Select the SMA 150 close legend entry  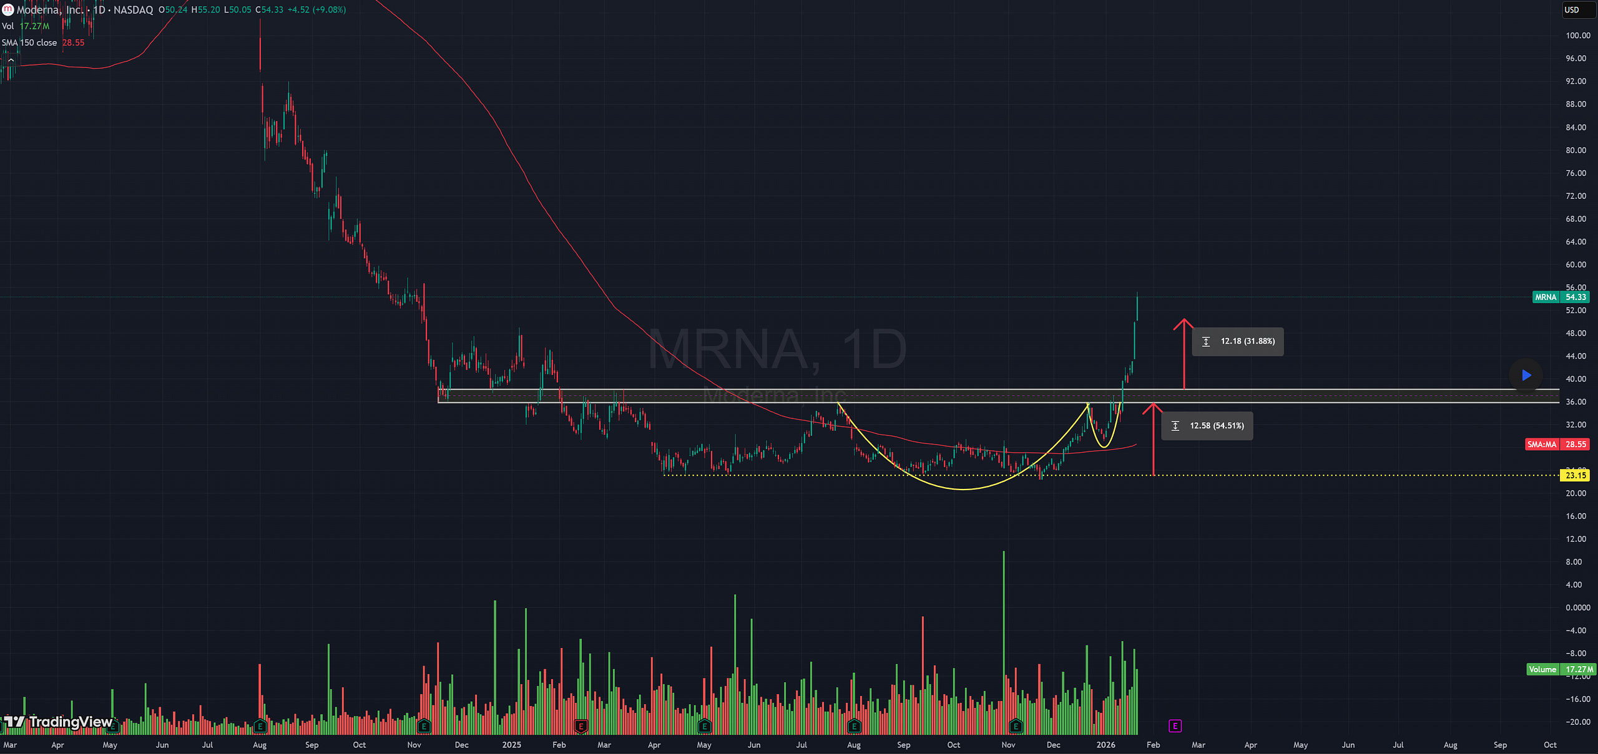coord(43,42)
